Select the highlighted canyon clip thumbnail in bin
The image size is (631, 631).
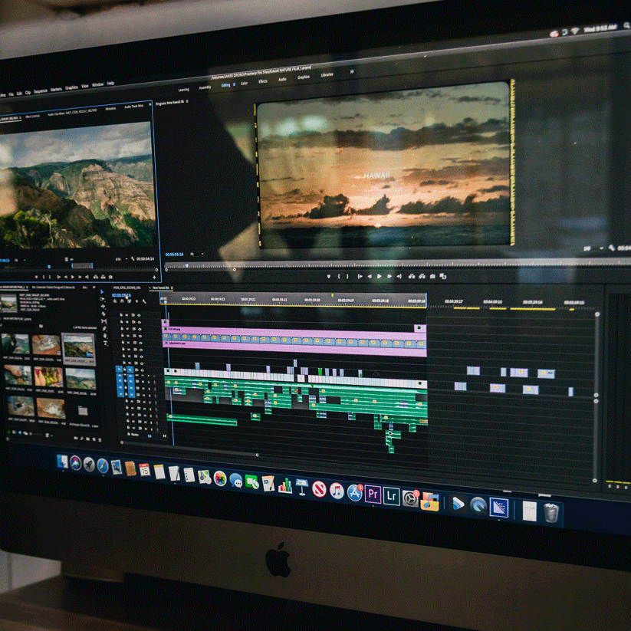79,347
